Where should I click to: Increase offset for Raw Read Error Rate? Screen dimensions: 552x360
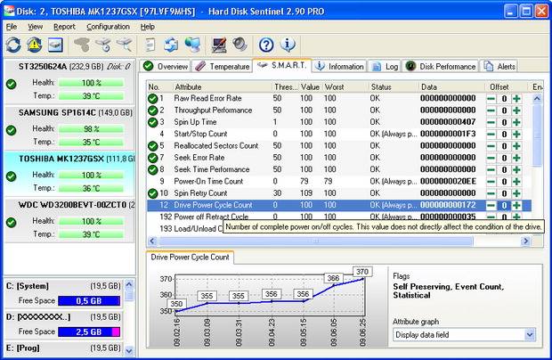point(515,98)
